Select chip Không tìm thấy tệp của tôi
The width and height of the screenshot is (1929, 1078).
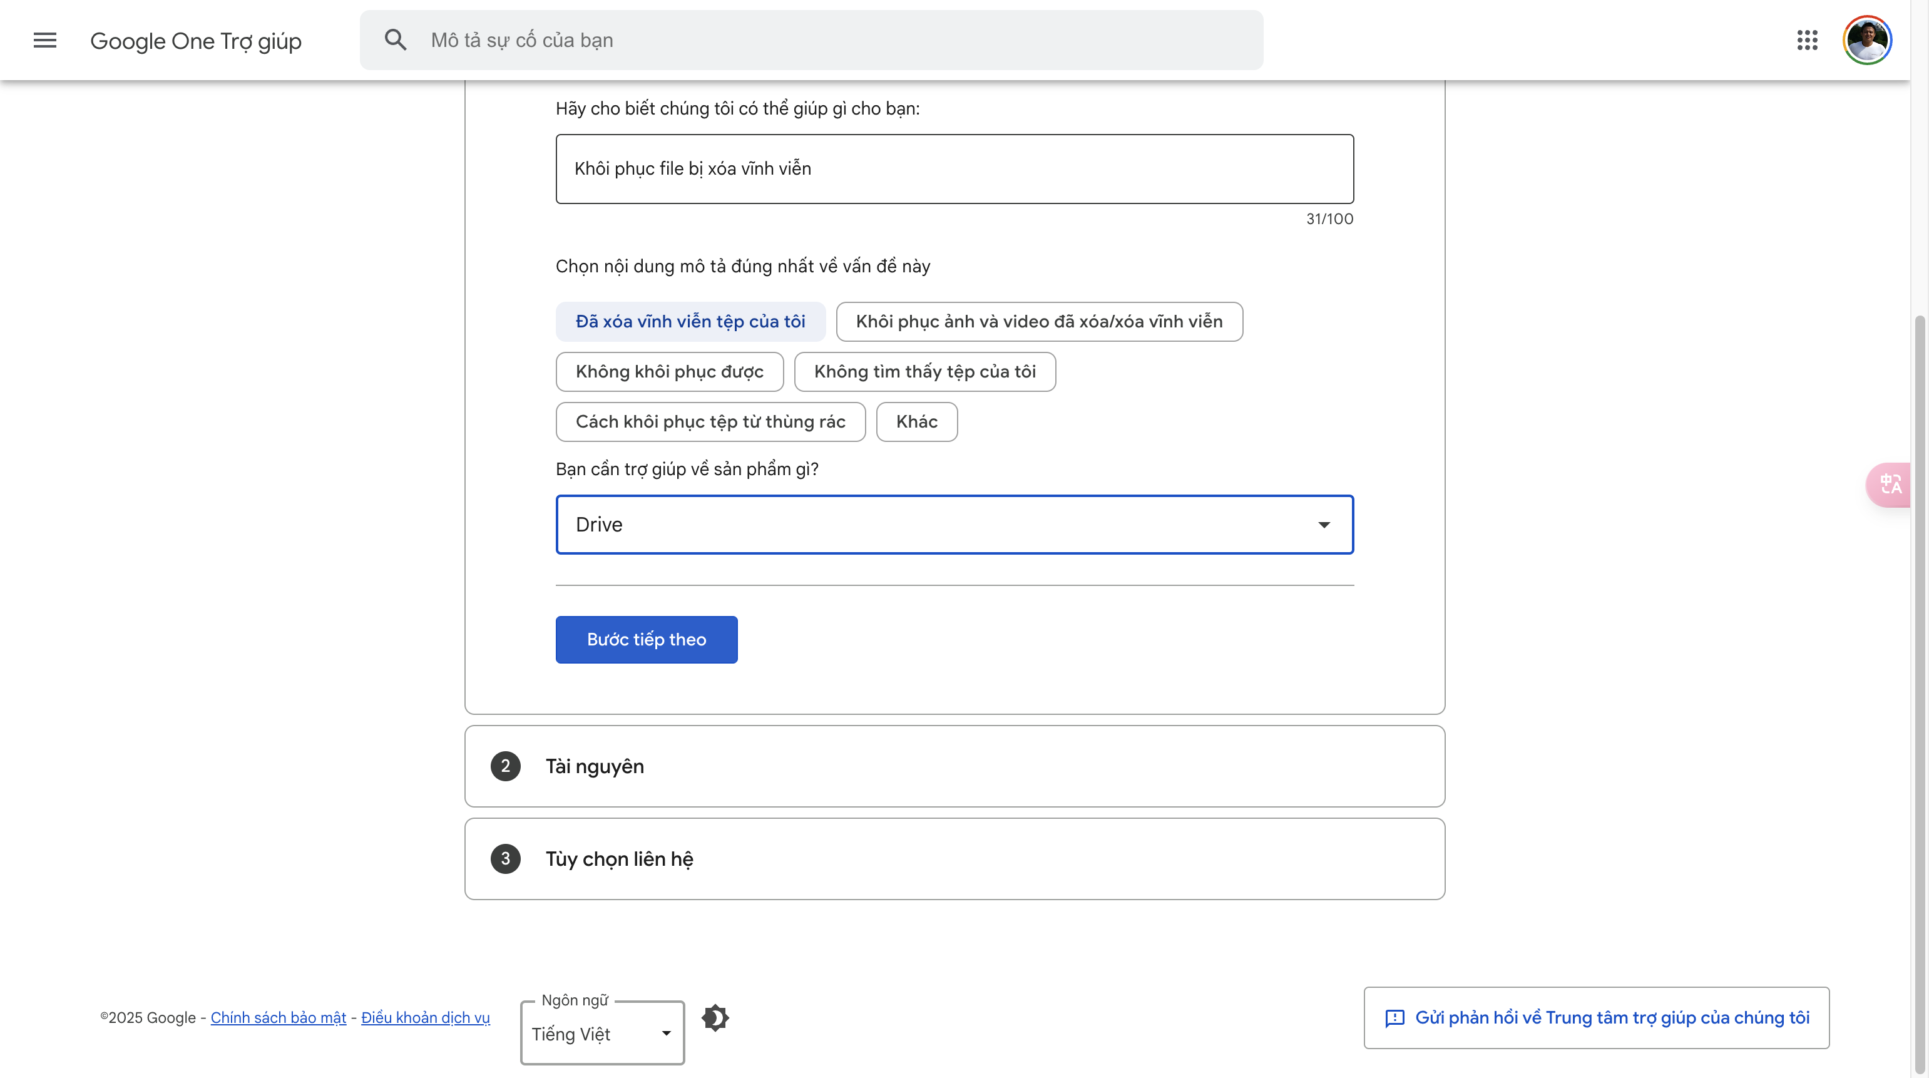[x=924, y=372]
